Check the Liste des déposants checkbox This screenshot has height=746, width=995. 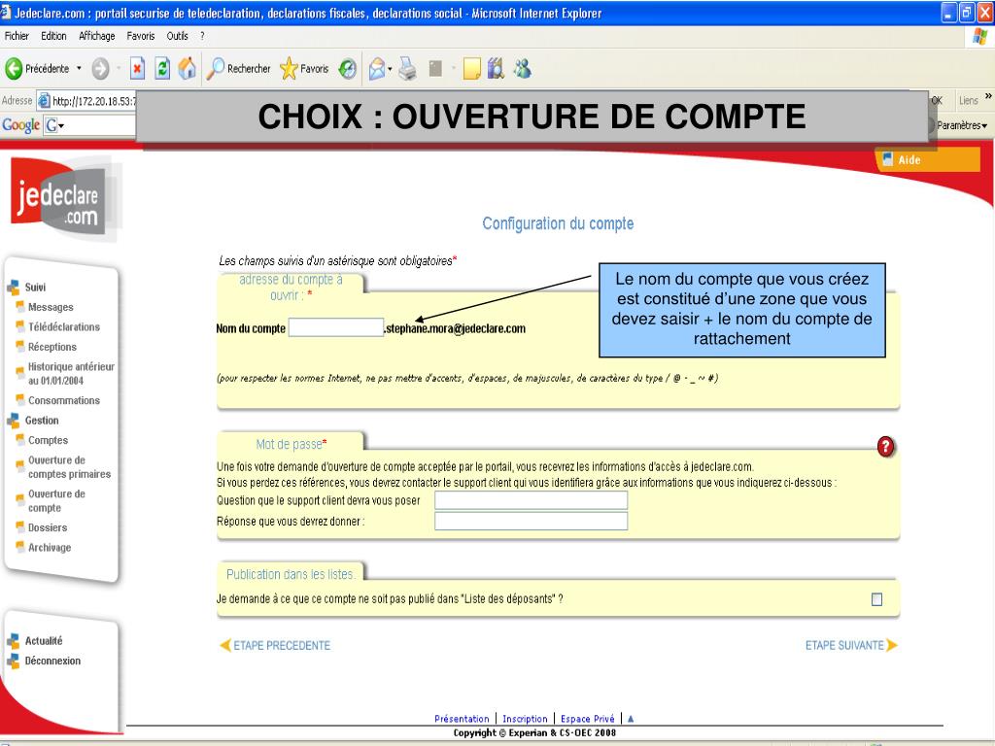(x=877, y=599)
